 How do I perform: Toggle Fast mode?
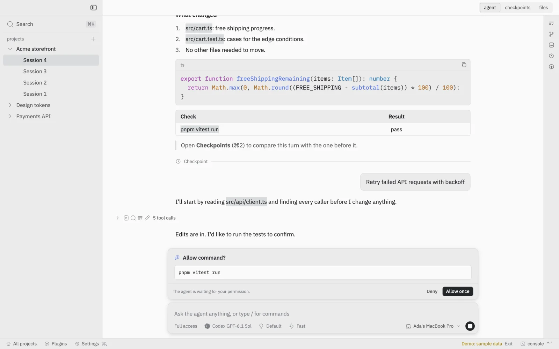coord(297,326)
